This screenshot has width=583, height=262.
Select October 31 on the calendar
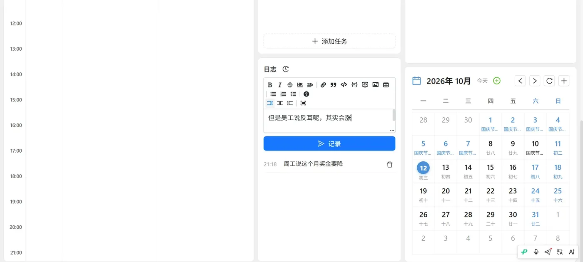[535, 218]
